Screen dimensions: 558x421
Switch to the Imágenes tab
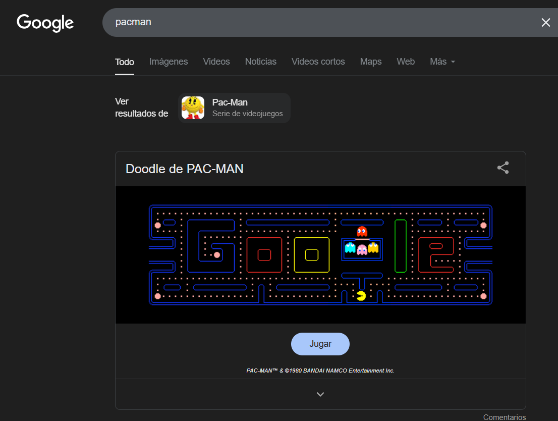pyautogui.click(x=169, y=62)
